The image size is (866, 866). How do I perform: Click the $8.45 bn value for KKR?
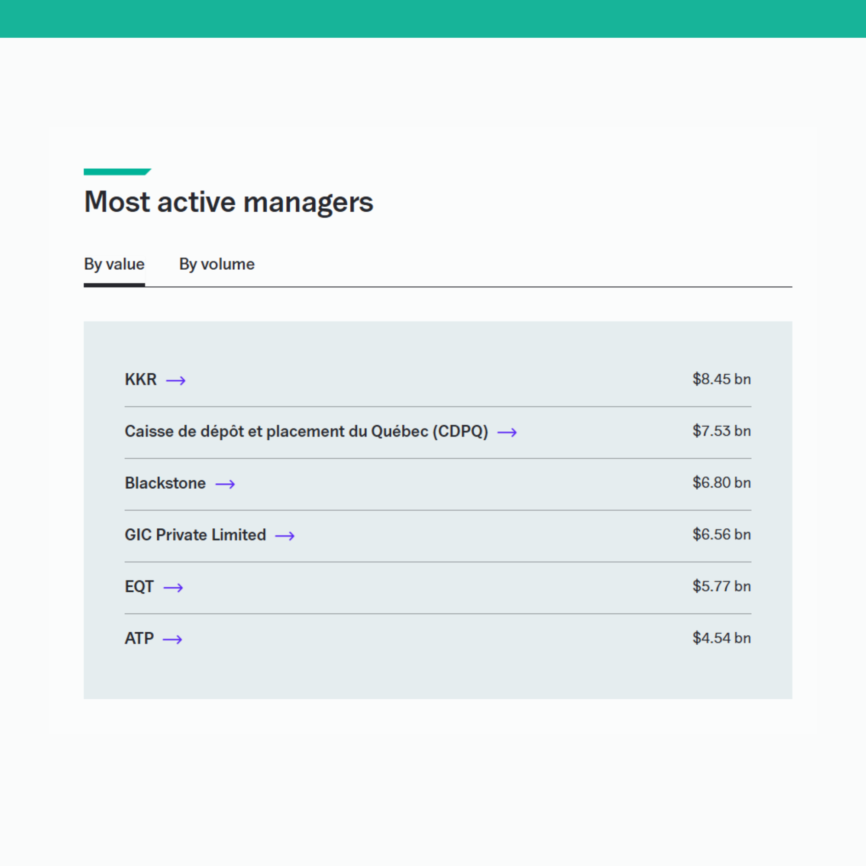(x=721, y=379)
